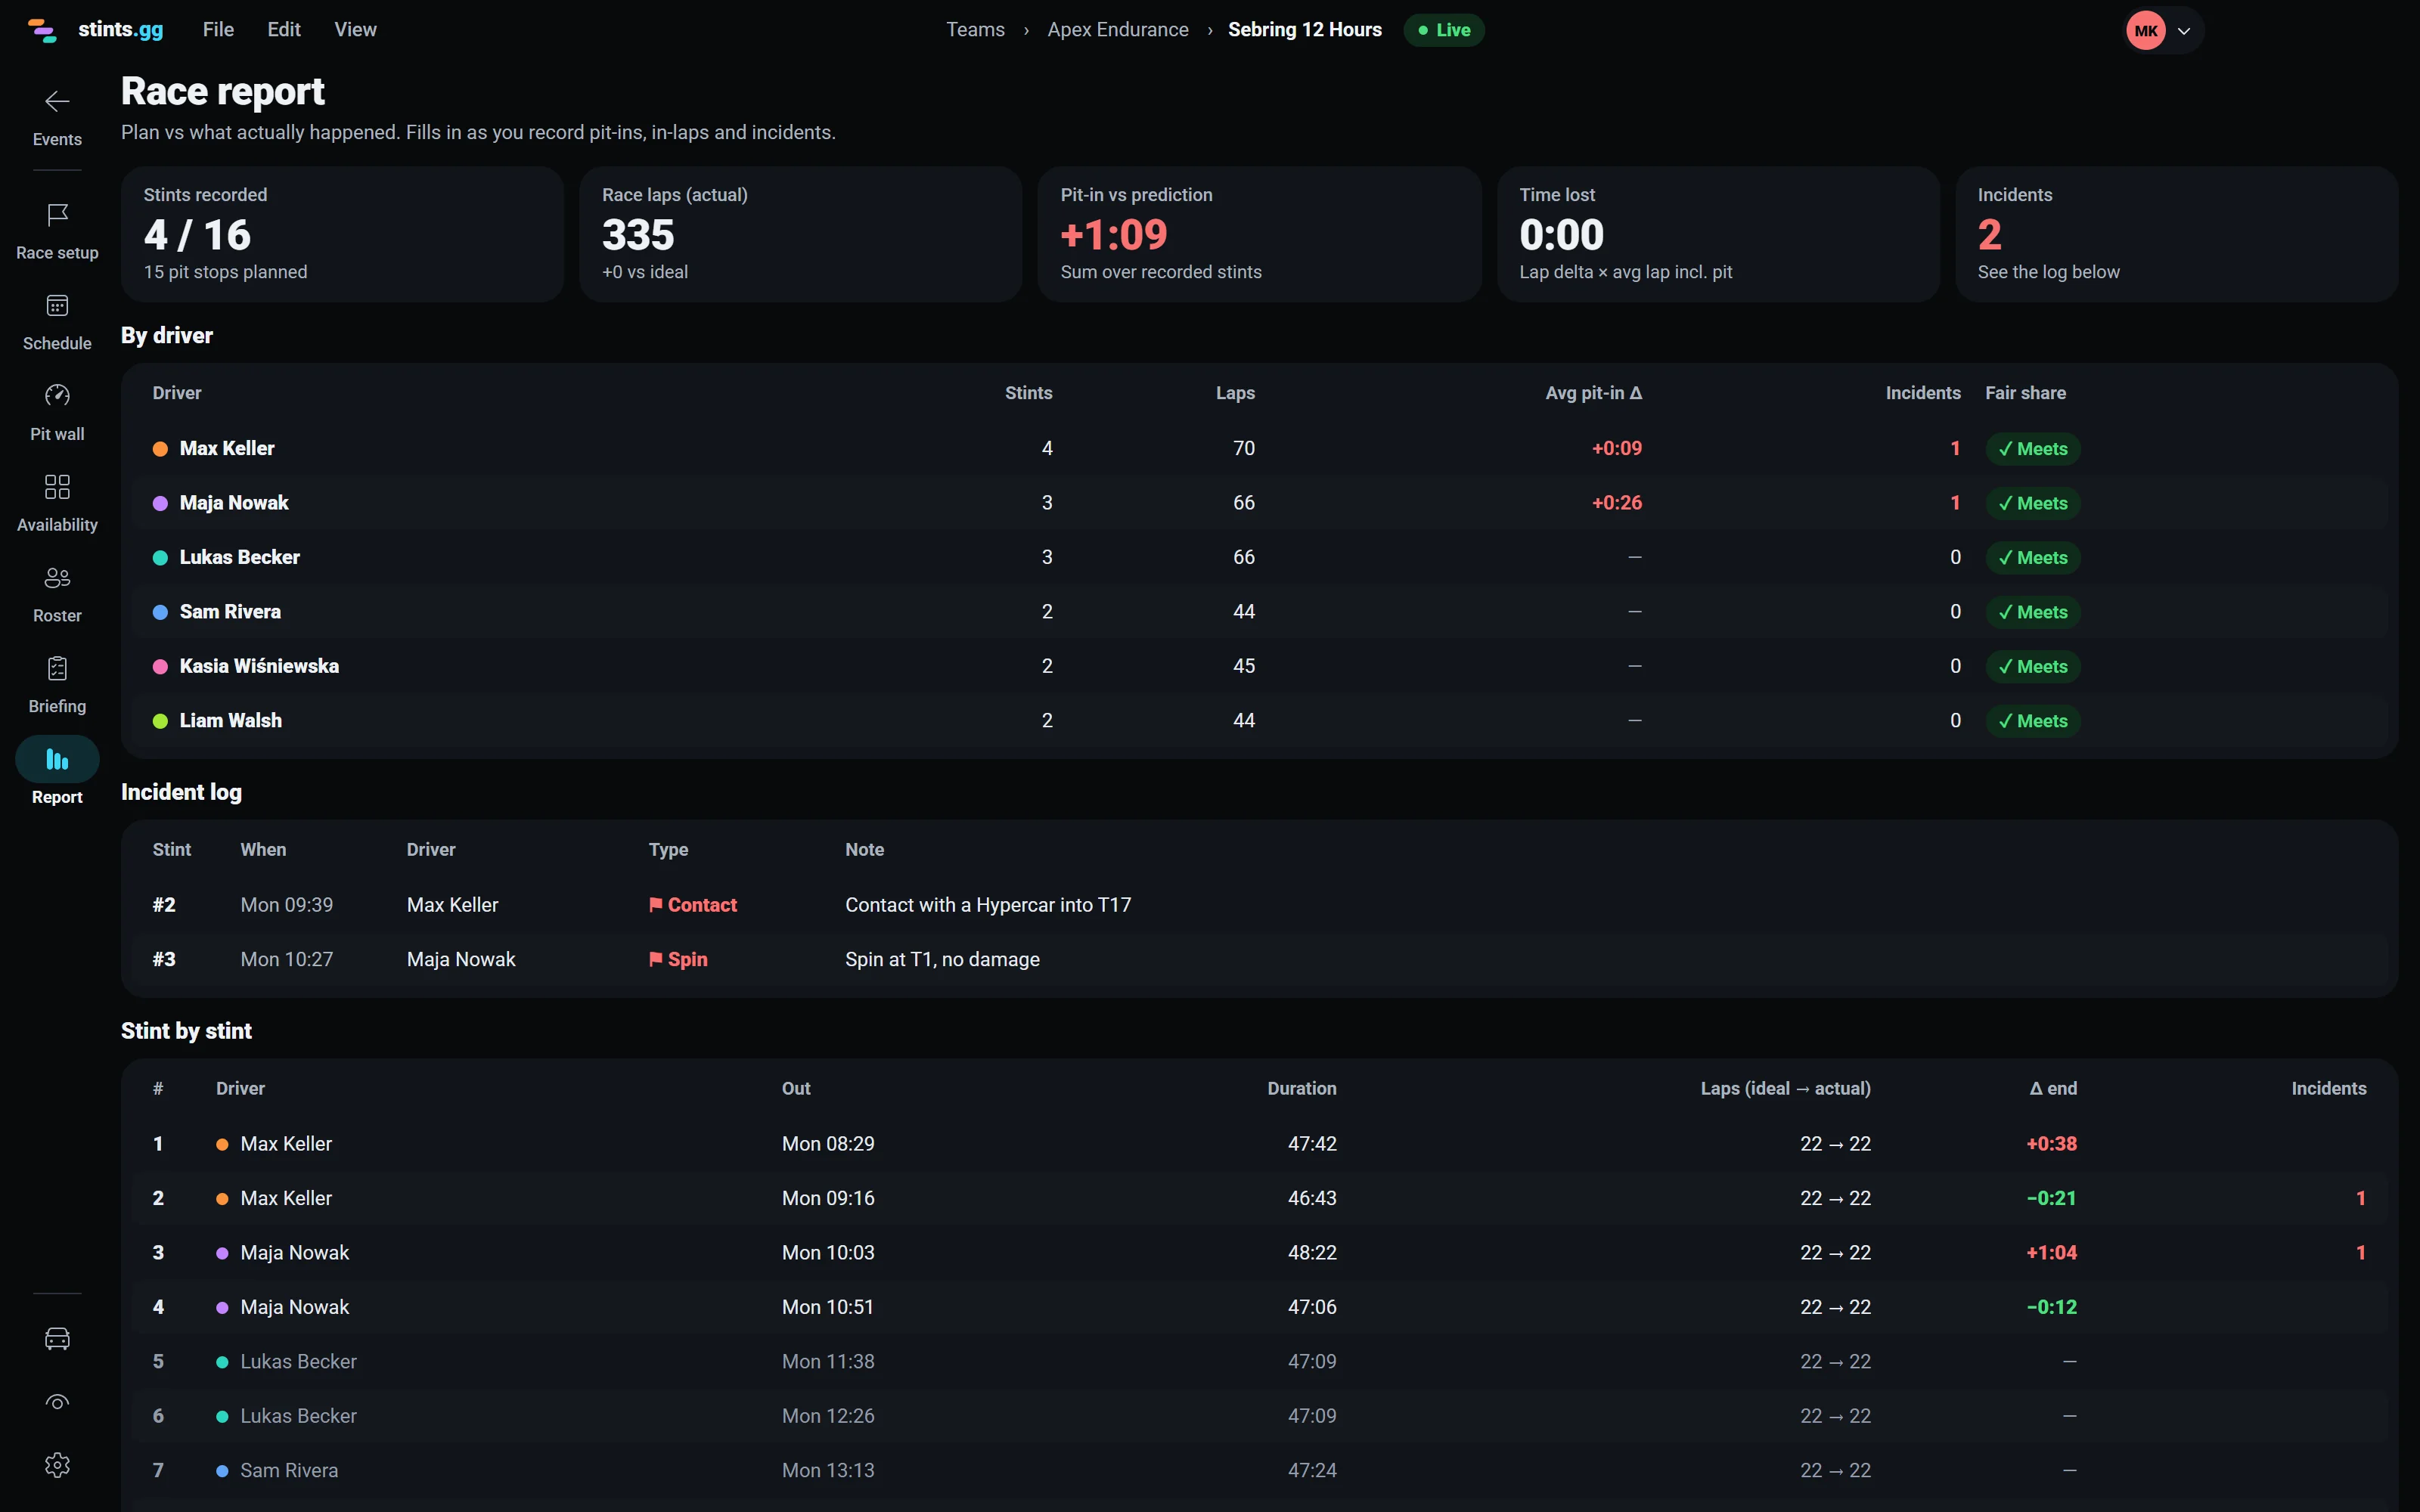The width and height of the screenshot is (2420, 1512).
Task: Click the Race laps actual 335 value
Action: click(x=638, y=235)
